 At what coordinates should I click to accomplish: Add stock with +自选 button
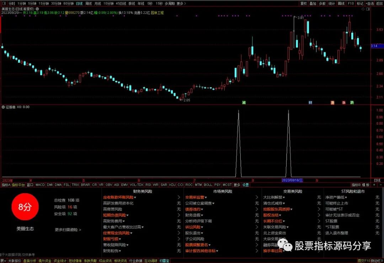point(370,4)
